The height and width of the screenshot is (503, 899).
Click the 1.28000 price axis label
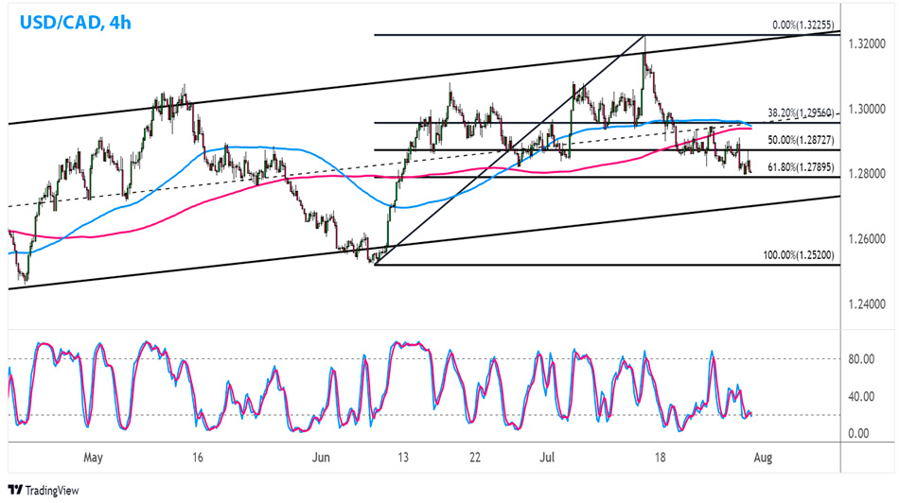(867, 174)
